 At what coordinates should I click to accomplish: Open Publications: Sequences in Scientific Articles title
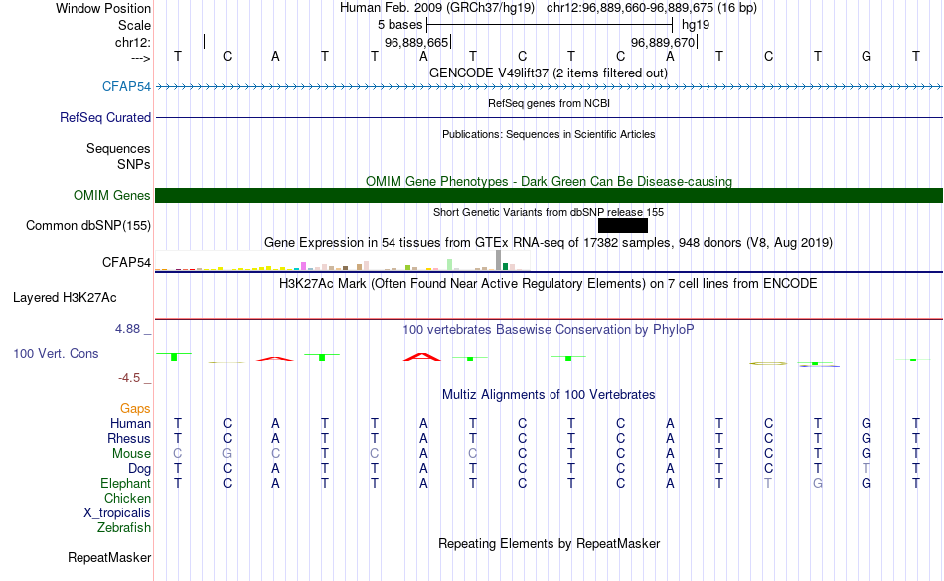549,134
